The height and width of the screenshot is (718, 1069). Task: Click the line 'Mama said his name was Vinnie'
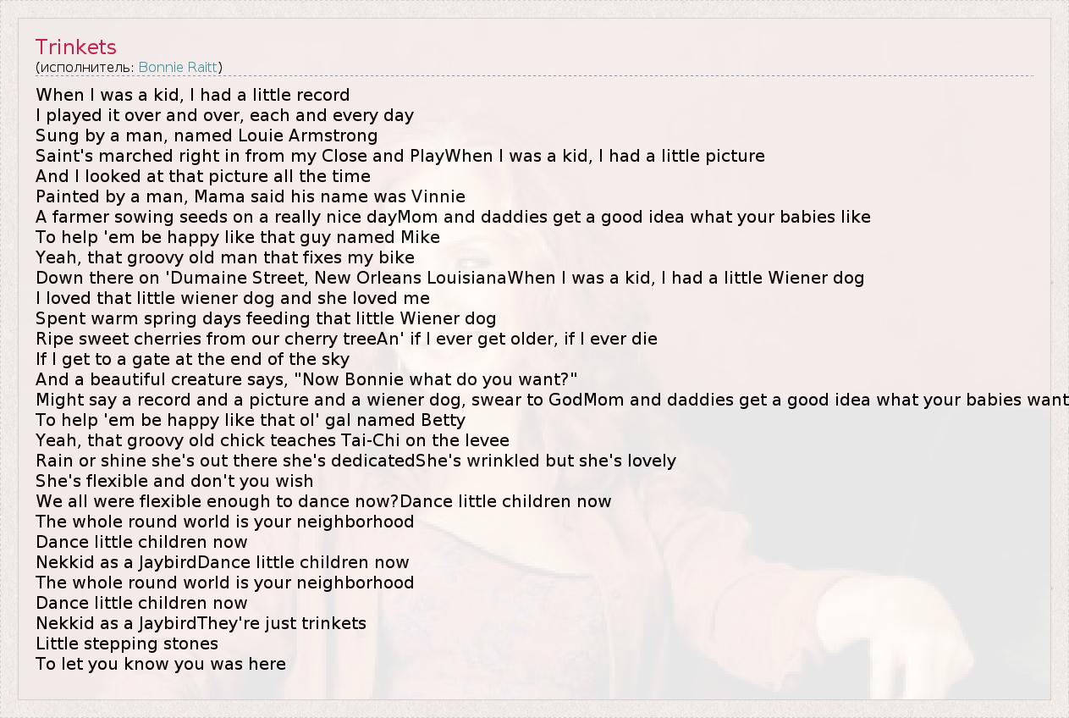point(251,196)
